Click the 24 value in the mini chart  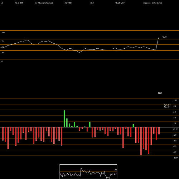click(x=115, y=170)
